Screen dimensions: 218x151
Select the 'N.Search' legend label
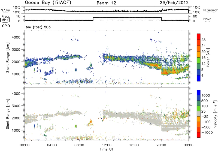[211, 10]
